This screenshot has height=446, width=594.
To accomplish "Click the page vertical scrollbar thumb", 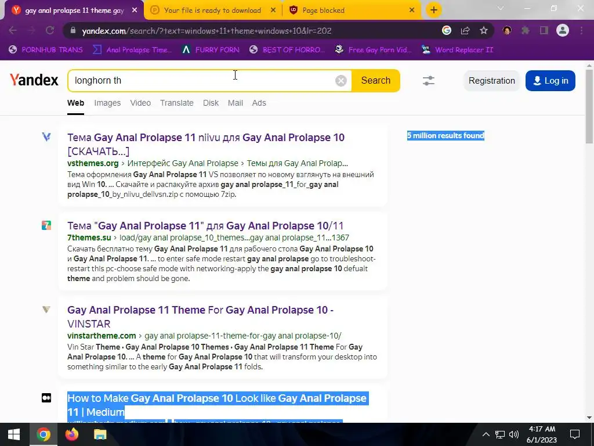I will click(589, 106).
